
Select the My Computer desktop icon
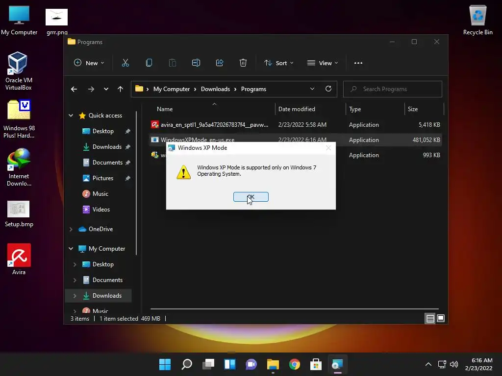(x=19, y=20)
